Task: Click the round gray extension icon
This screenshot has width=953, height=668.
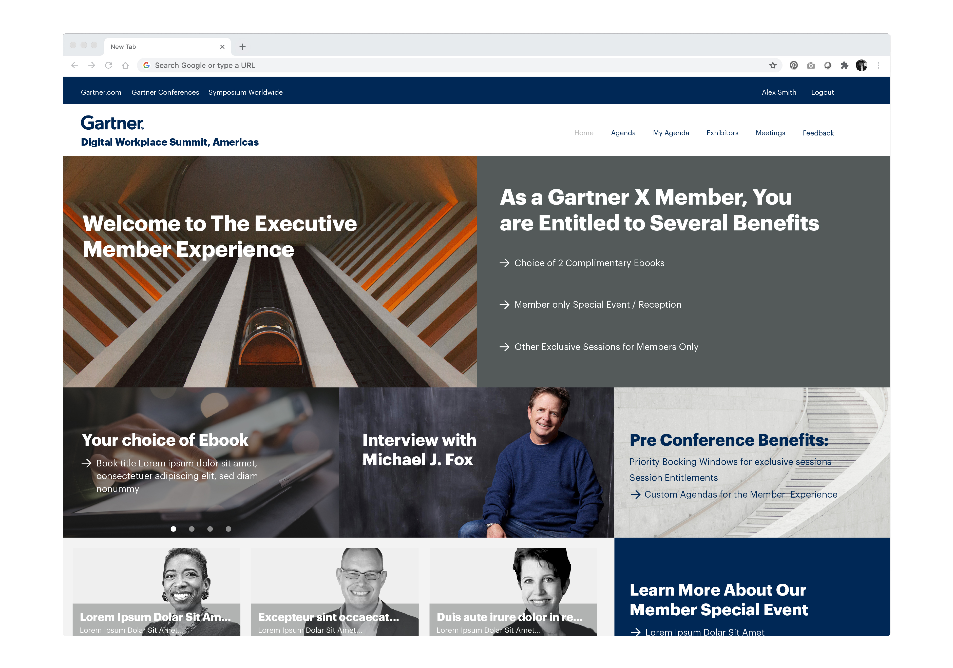Action: 828,65
